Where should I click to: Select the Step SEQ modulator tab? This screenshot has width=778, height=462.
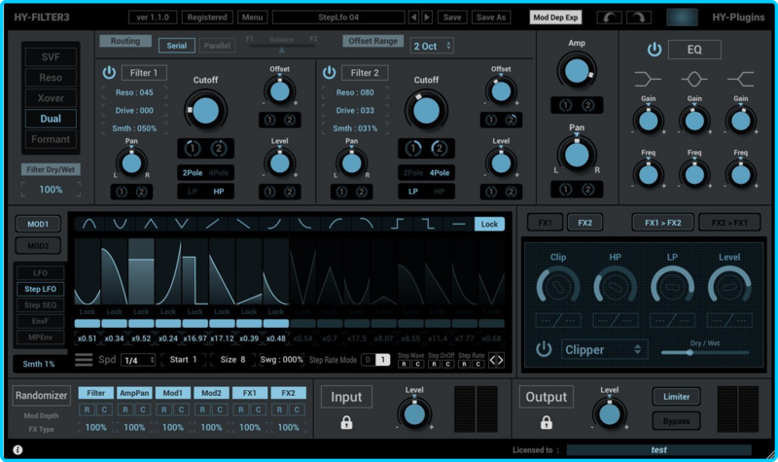tap(41, 305)
